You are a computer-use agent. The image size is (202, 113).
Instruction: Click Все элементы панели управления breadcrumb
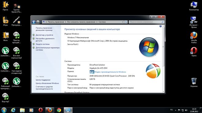[81, 22]
